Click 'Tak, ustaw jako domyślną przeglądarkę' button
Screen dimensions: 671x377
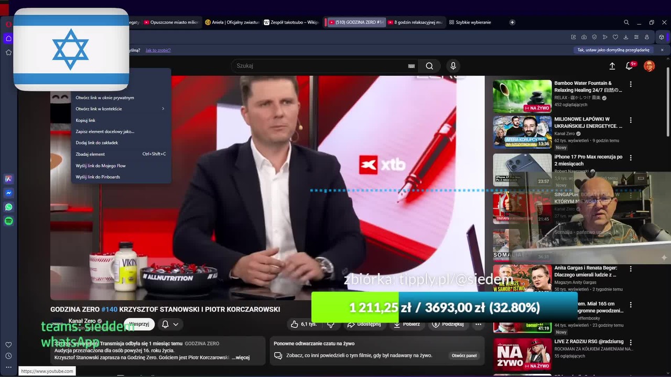(613, 50)
